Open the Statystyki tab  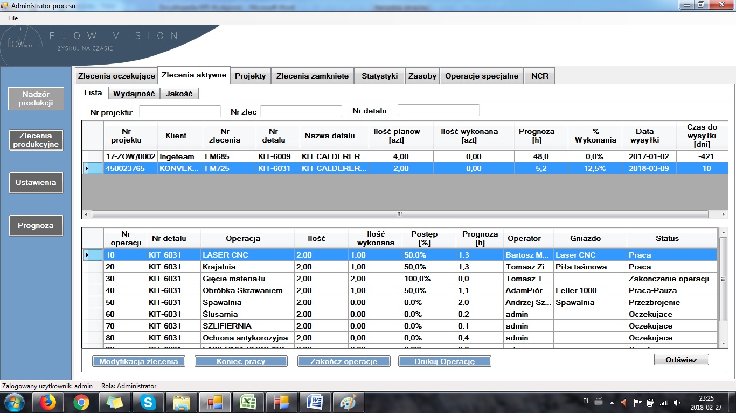pyautogui.click(x=379, y=76)
